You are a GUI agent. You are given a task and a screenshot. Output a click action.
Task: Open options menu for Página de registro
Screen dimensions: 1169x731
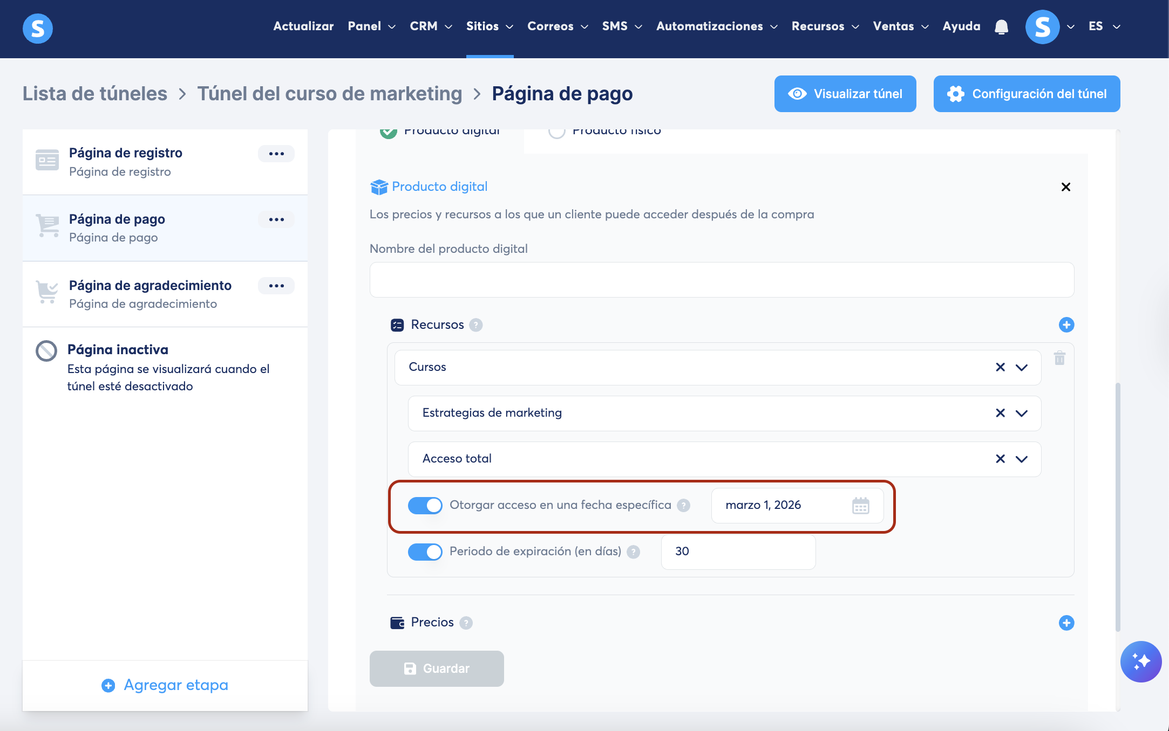click(276, 154)
